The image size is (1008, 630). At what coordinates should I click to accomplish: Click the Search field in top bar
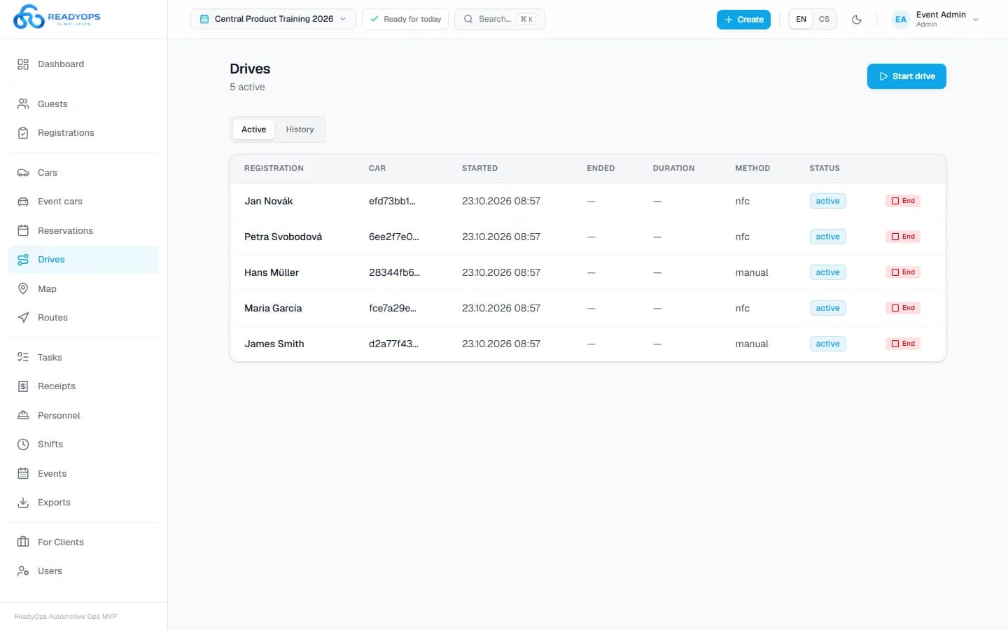pyautogui.click(x=500, y=19)
